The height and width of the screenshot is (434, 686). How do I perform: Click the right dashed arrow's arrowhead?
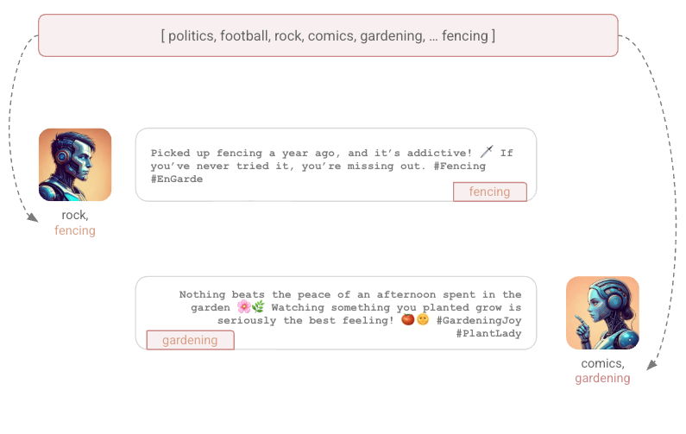pyautogui.click(x=651, y=365)
